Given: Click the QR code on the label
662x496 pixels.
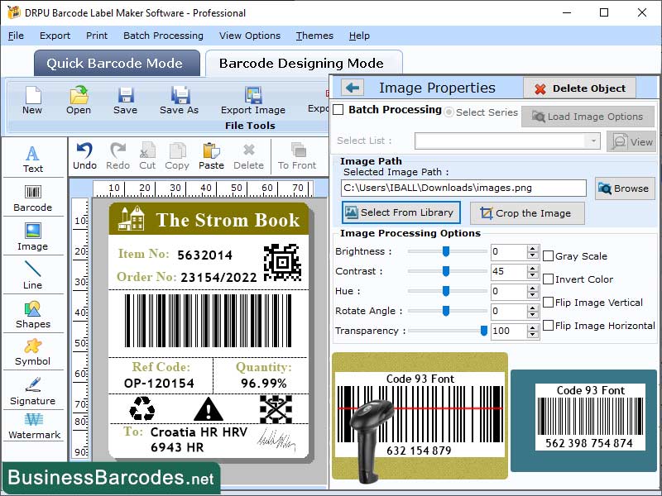Looking at the screenshot, I should pyautogui.click(x=282, y=262).
